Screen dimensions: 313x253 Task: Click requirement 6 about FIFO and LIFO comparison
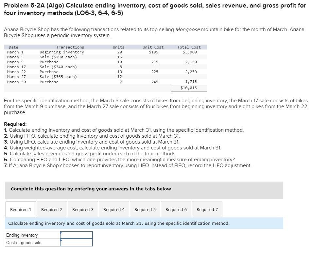pyautogui.click(x=119, y=160)
